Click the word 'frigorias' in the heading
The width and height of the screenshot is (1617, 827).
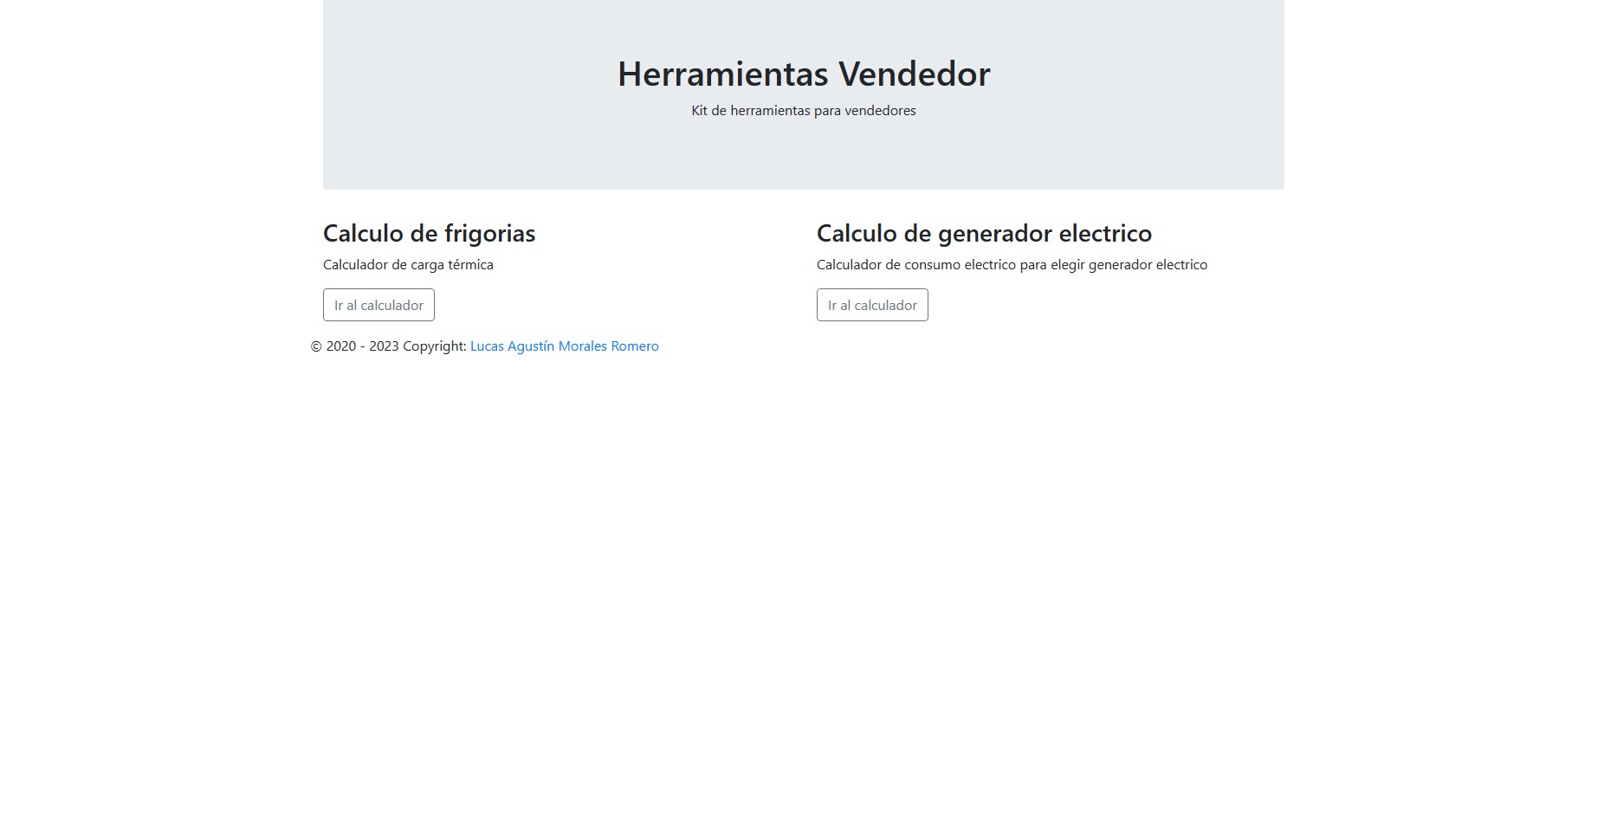[x=489, y=234]
